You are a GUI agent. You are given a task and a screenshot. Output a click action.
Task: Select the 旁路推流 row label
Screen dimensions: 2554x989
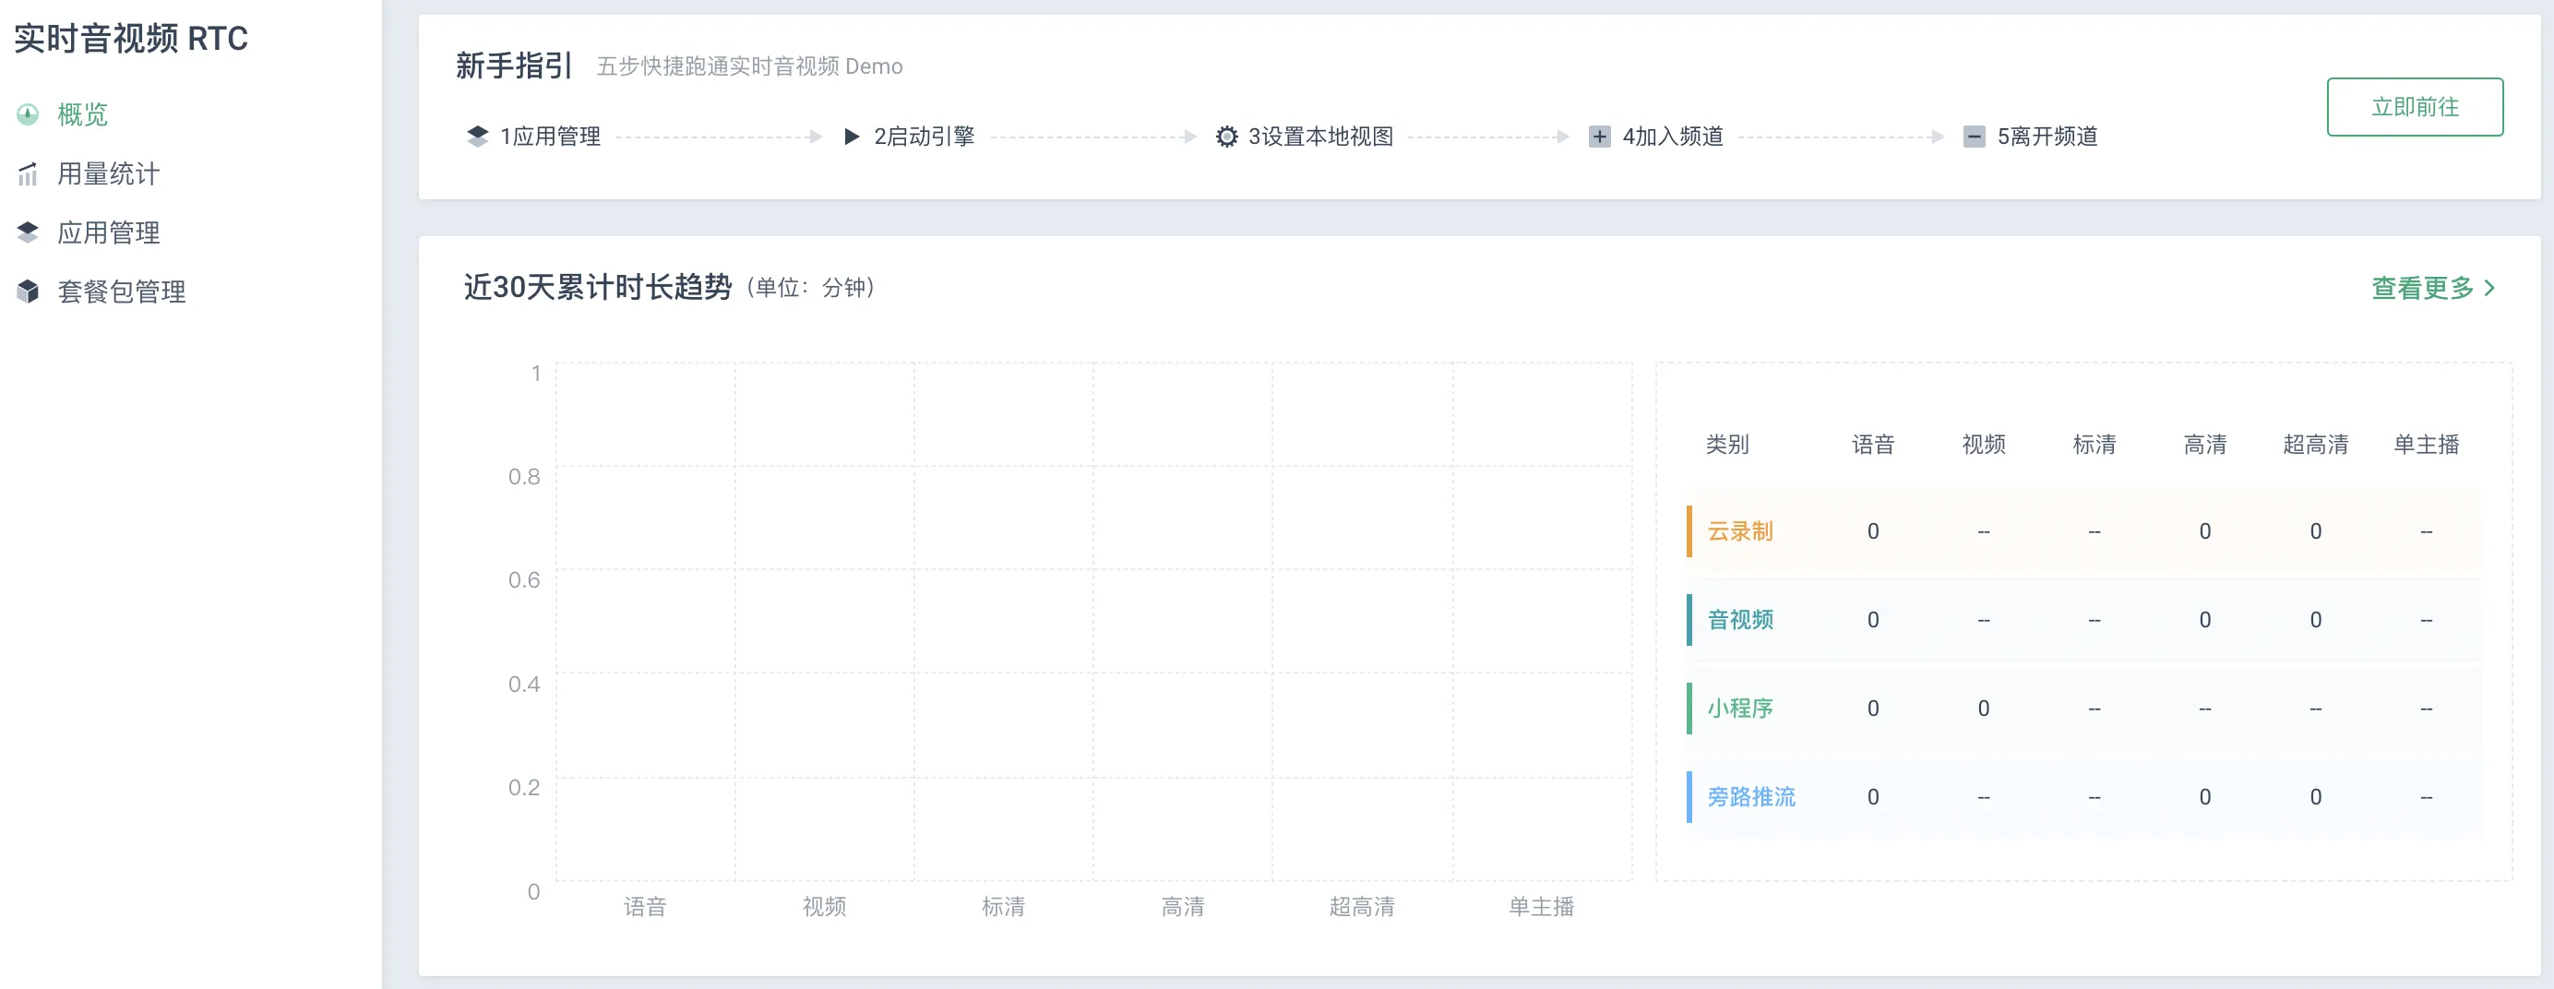[x=1751, y=797]
